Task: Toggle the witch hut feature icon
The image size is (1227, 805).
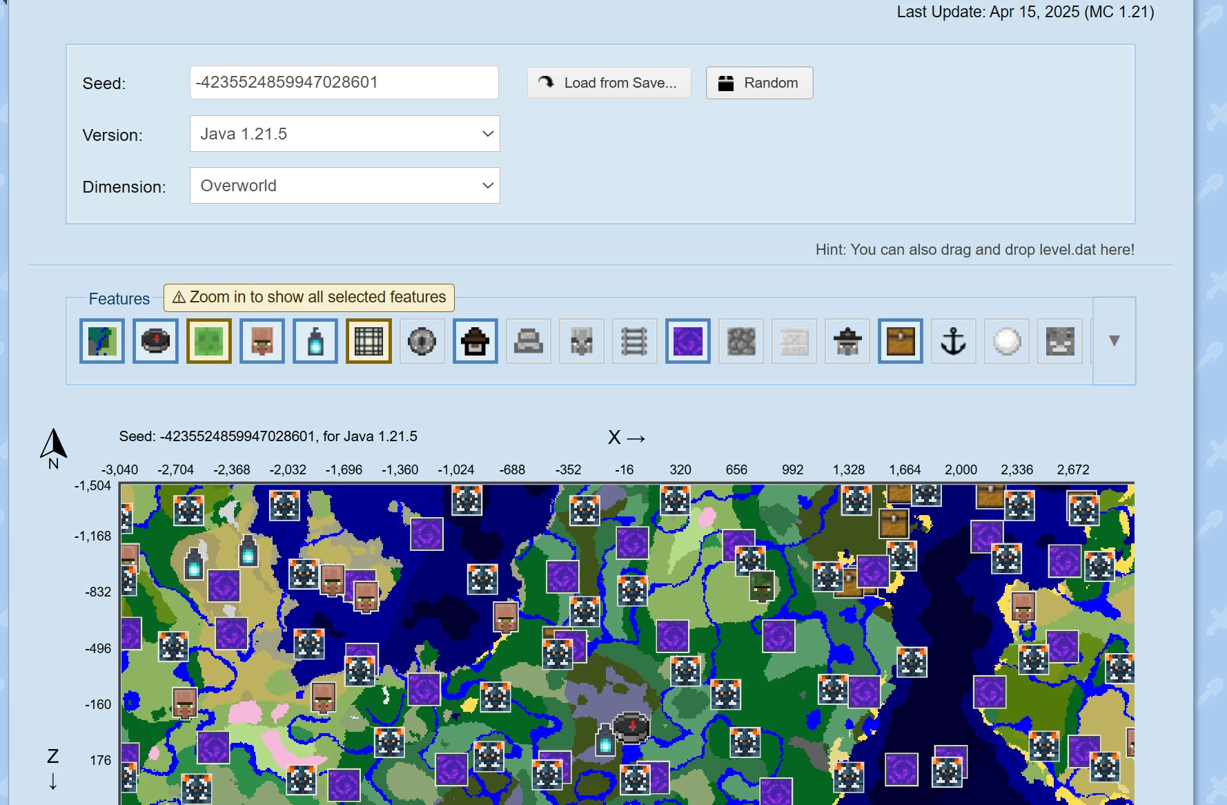Action: tap(475, 341)
